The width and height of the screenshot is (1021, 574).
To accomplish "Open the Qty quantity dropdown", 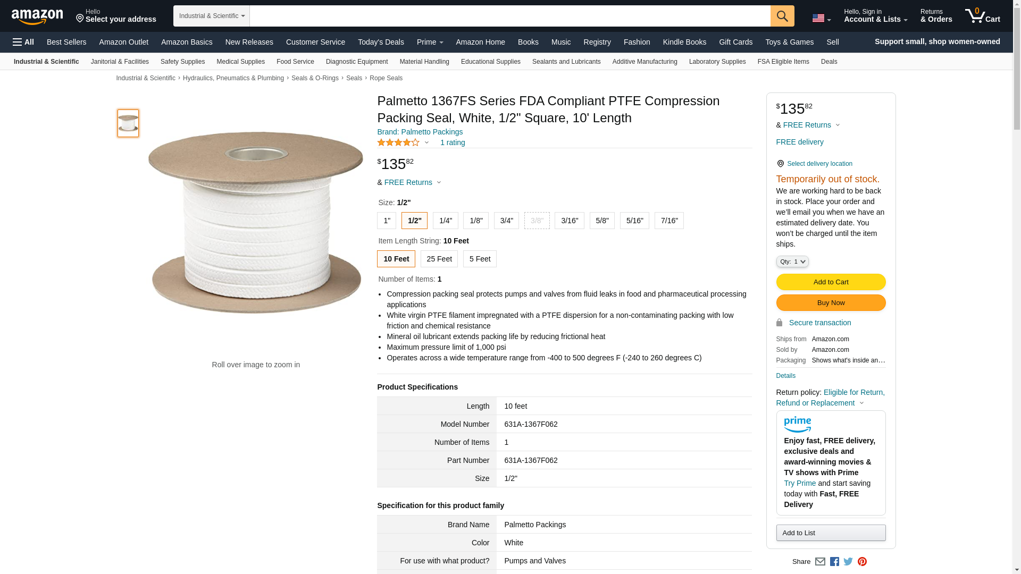I will (x=792, y=261).
